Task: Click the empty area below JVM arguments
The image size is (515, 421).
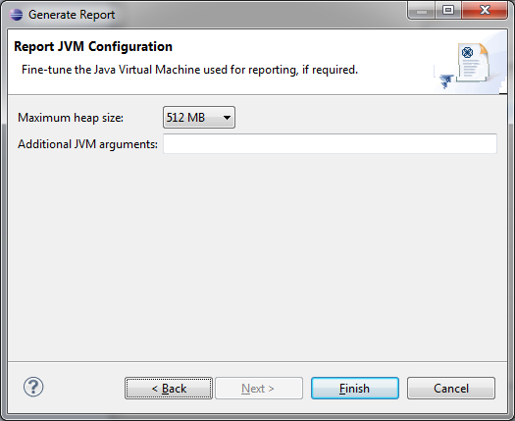Action: click(x=257, y=256)
